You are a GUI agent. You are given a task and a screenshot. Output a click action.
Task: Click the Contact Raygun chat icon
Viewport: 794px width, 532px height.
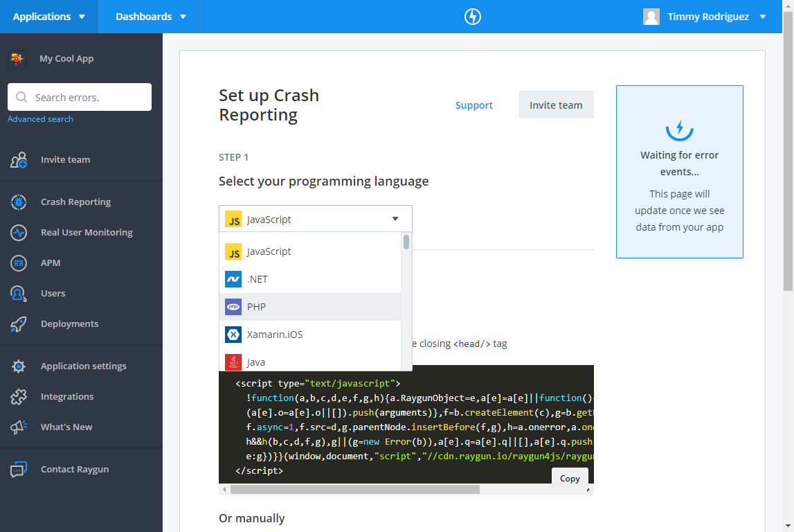(19, 470)
